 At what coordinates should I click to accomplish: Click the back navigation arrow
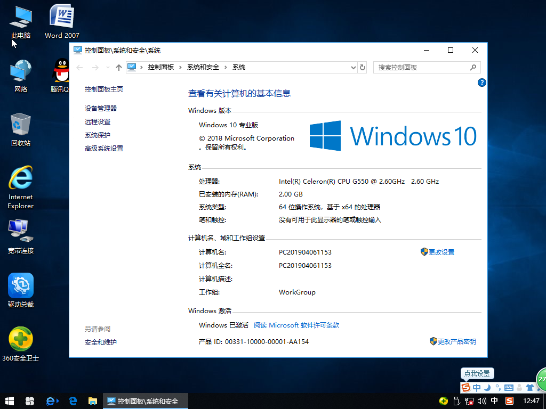(x=80, y=68)
